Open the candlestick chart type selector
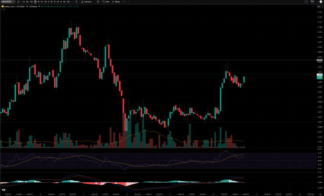 coord(76,1)
